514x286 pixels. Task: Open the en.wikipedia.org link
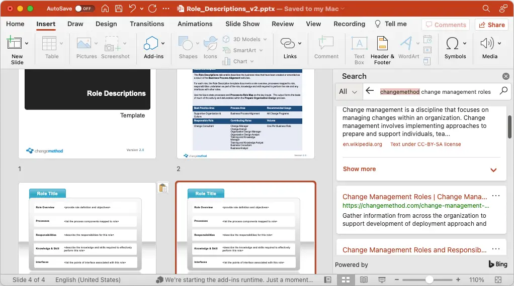pyautogui.click(x=362, y=144)
